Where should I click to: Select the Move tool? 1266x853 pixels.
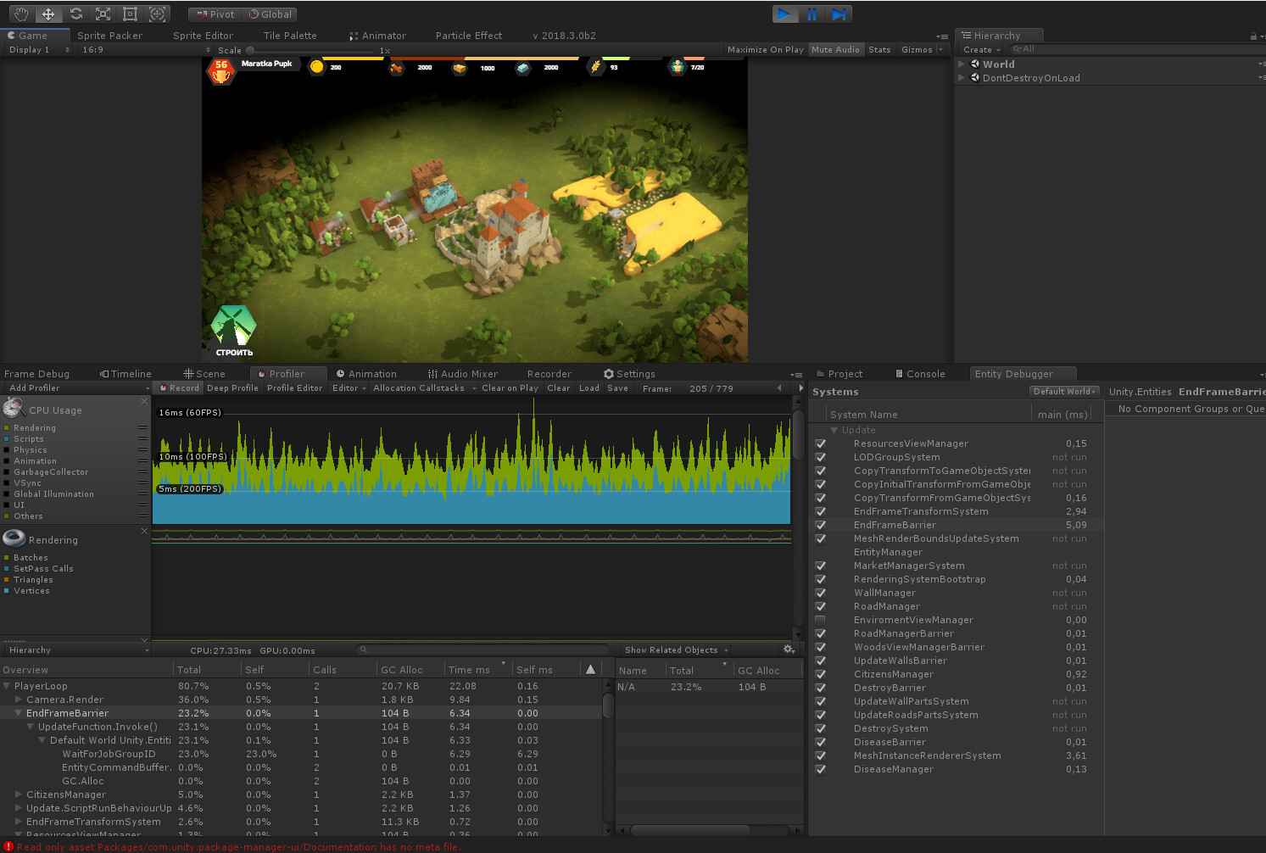[x=47, y=14]
